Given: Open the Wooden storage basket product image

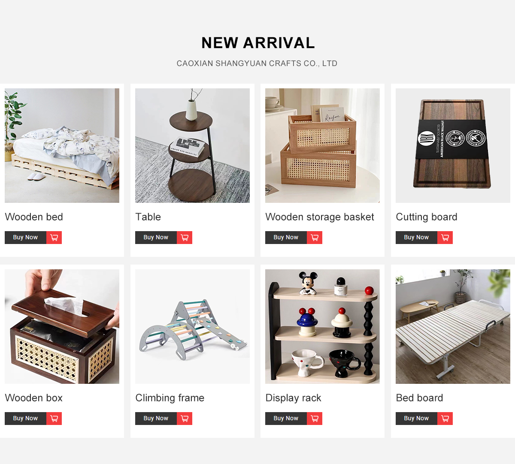Looking at the screenshot, I should 322,145.
